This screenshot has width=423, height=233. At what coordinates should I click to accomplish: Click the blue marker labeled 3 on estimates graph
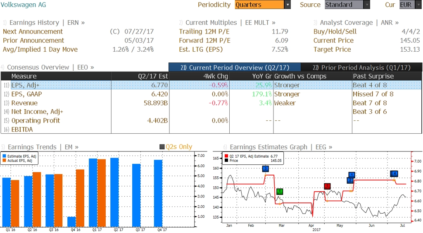coord(266,169)
